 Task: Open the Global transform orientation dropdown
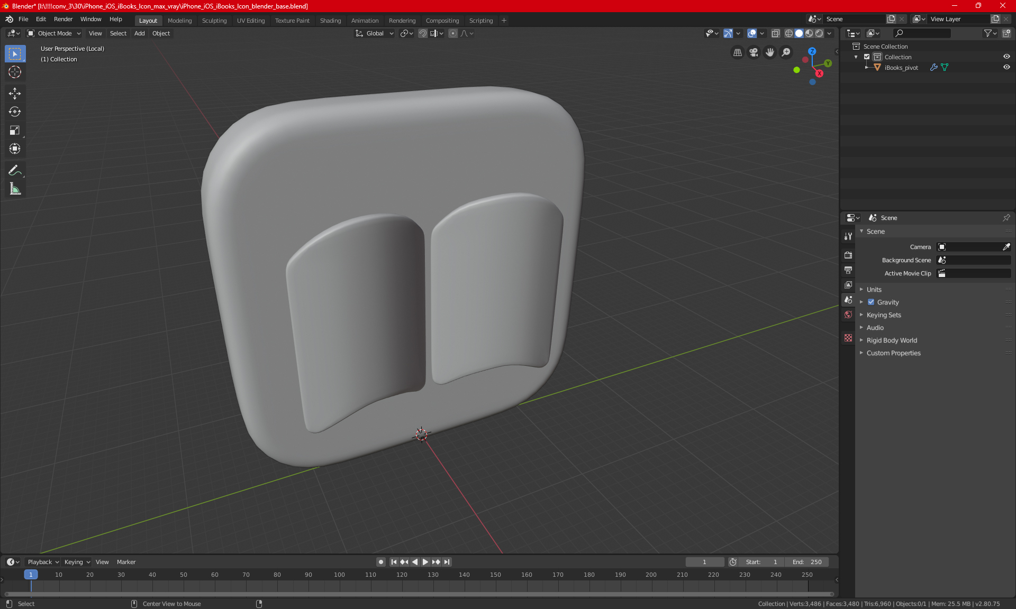(374, 33)
